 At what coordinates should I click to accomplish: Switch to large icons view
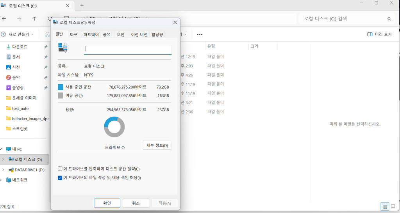(393, 206)
